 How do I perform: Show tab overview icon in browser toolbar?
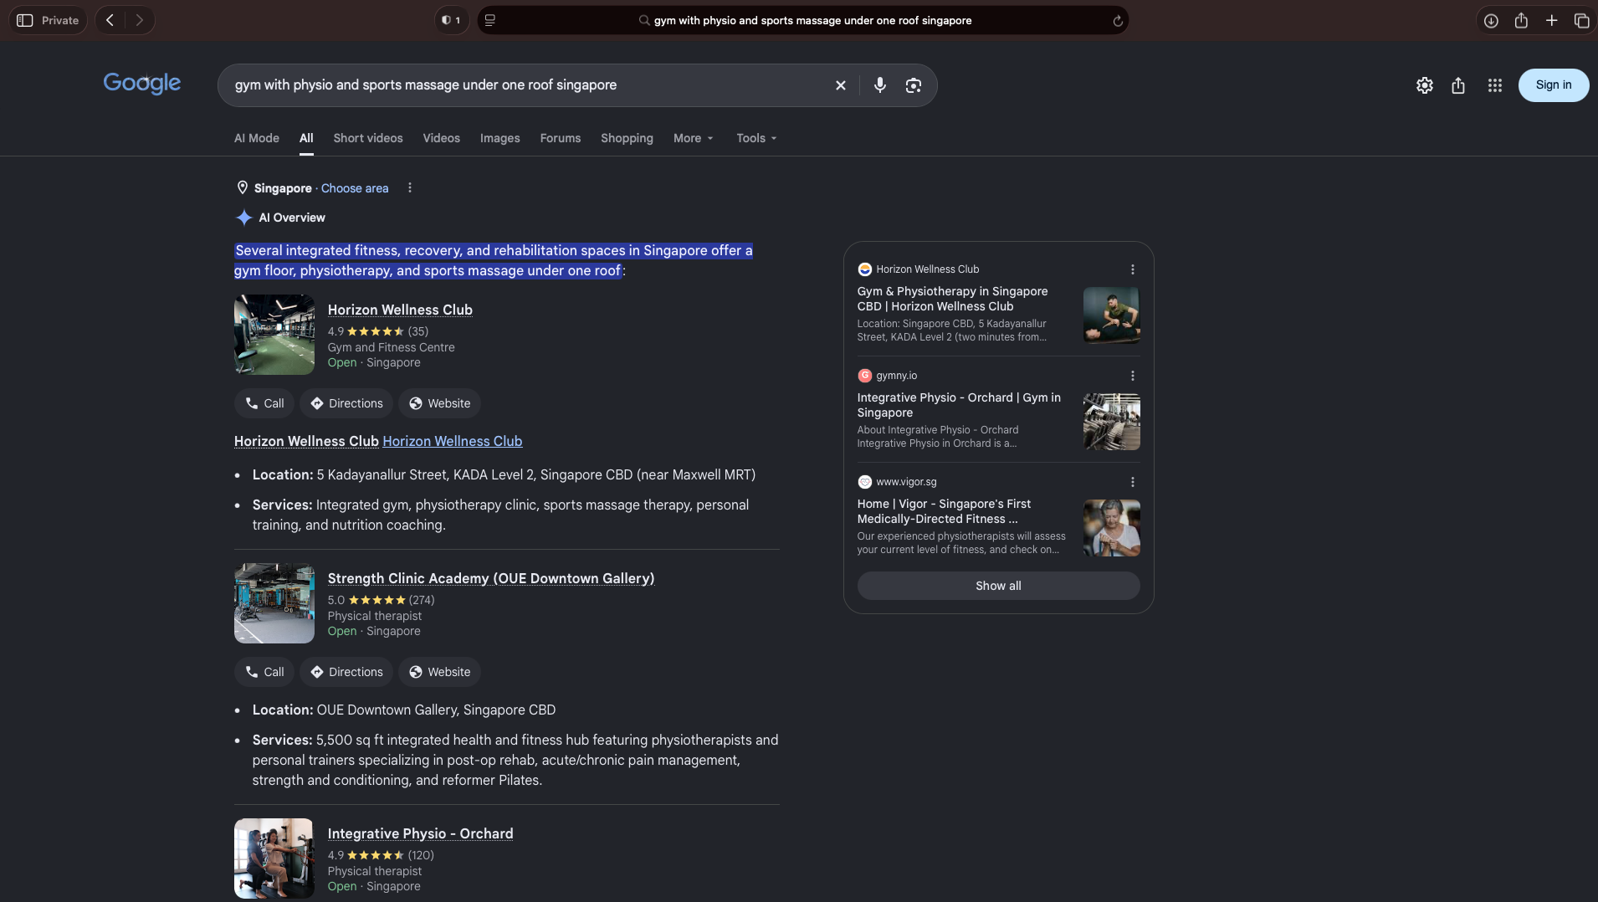[x=1580, y=21]
